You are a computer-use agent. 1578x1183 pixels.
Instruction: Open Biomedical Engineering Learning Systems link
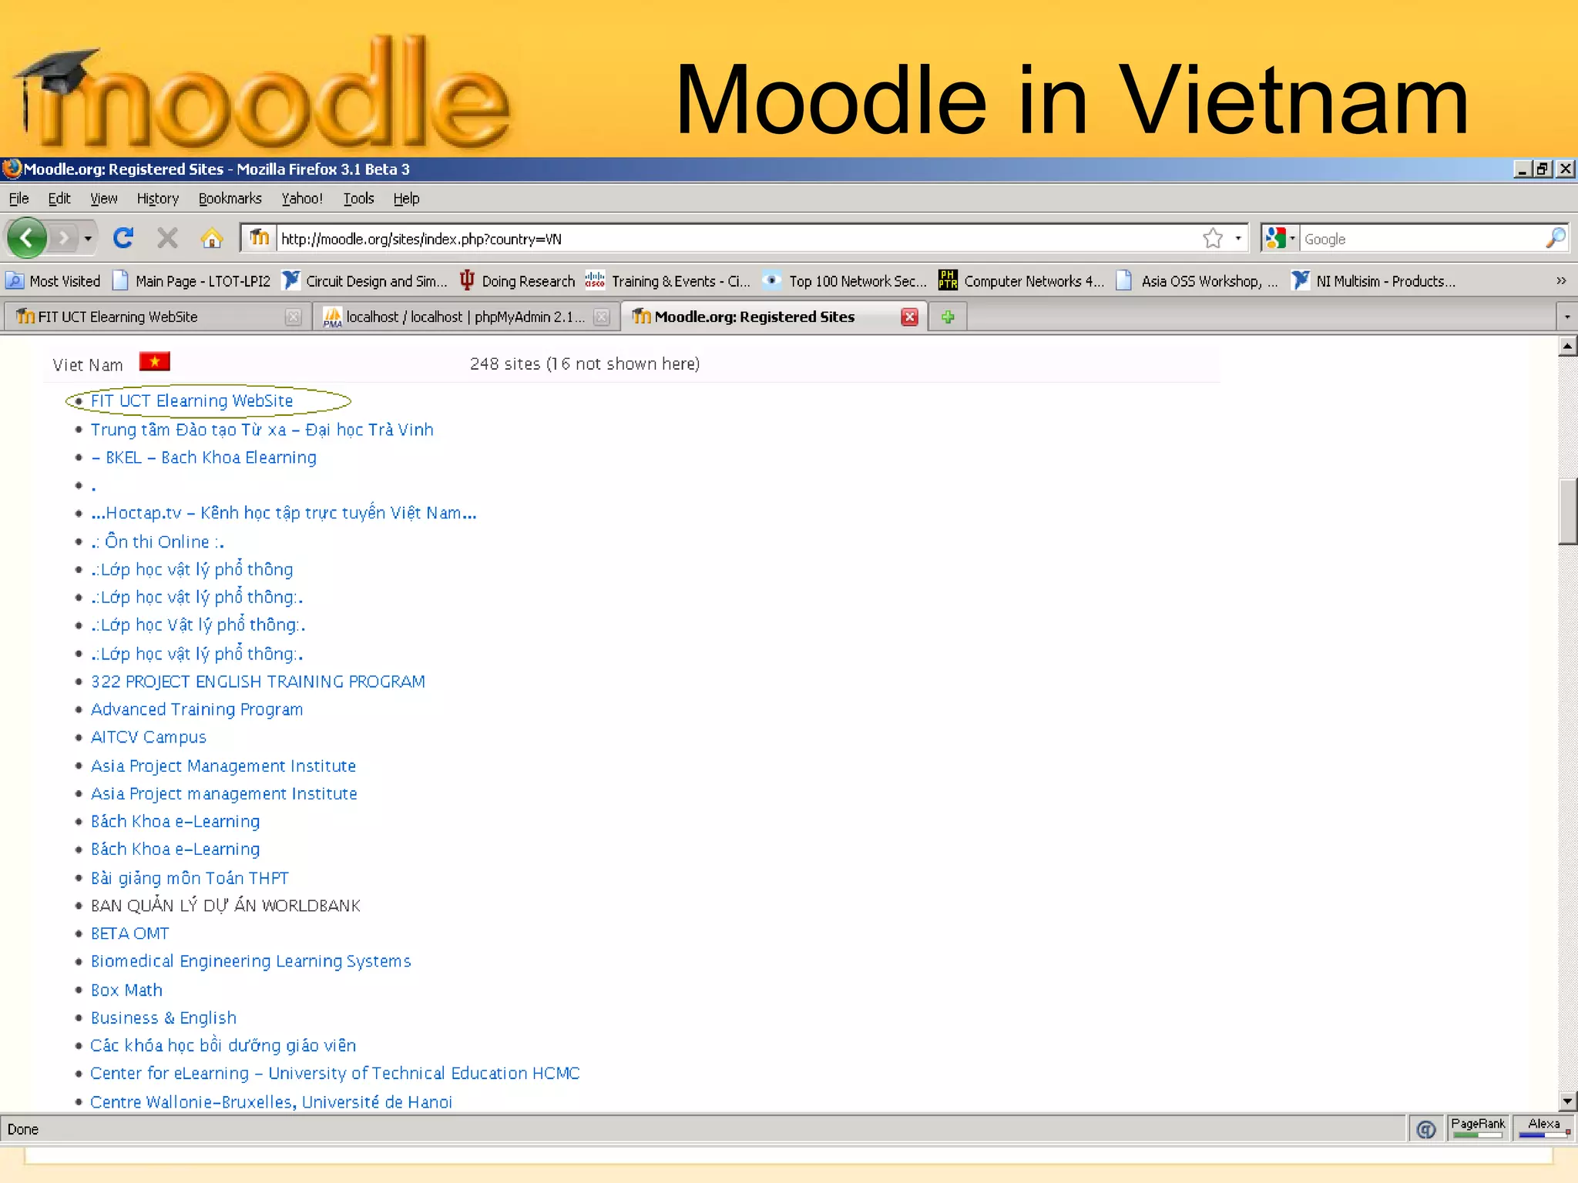point(250,961)
